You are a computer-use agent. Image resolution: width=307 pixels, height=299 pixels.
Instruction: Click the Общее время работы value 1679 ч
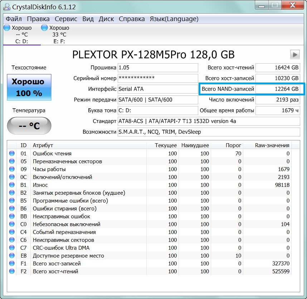(x=278, y=111)
